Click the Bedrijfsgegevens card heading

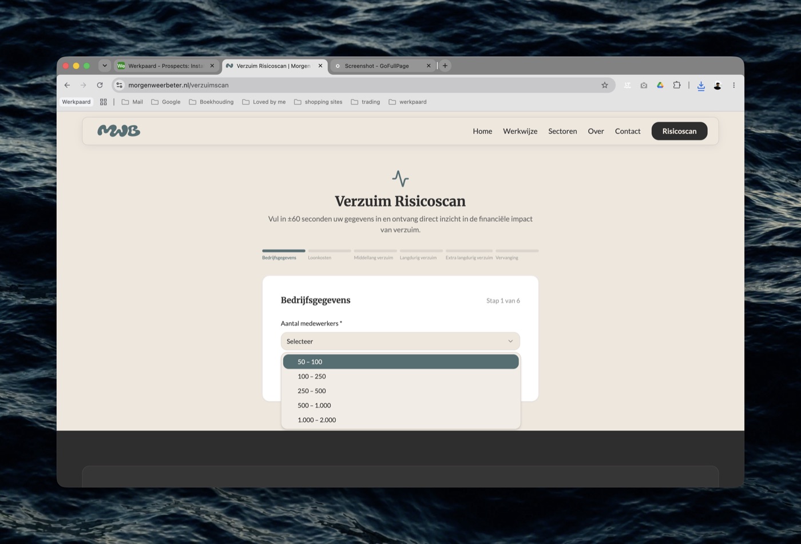point(315,300)
